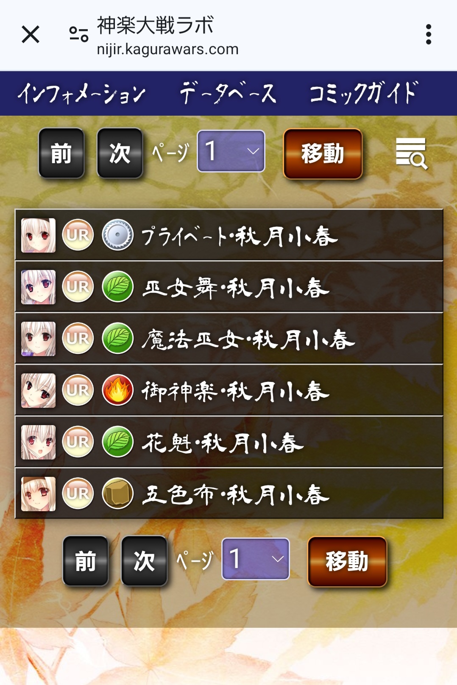
Task: Open the browser three-dot menu
Action: click(x=429, y=34)
